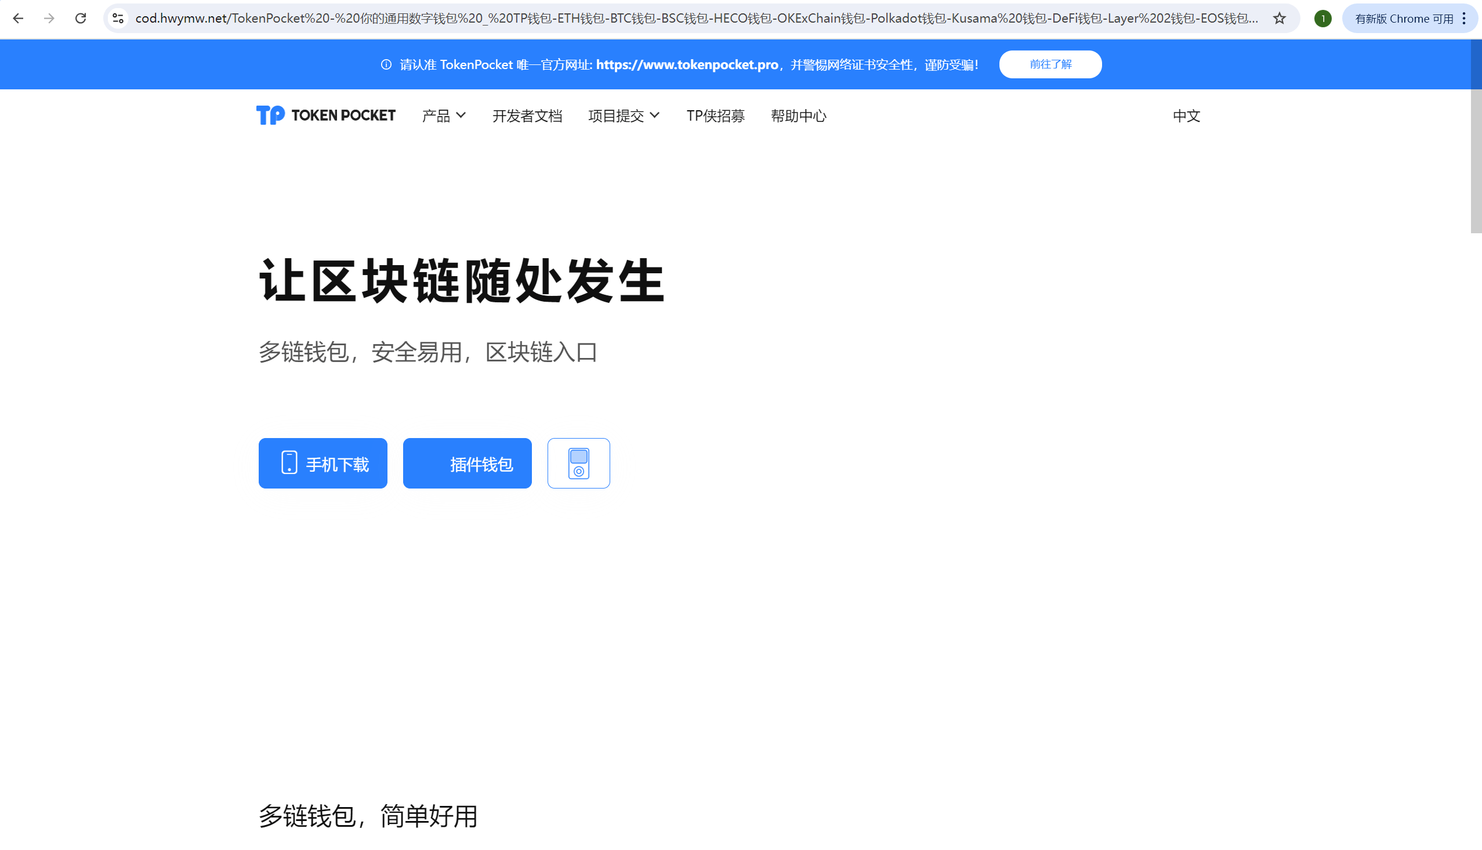Click the browser profile avatar

(1321, 18)
